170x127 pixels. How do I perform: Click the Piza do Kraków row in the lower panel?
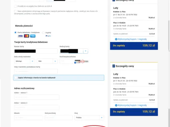[119, 89]
